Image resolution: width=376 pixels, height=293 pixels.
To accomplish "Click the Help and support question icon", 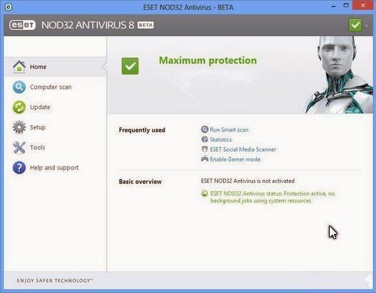I will (19, 168).
